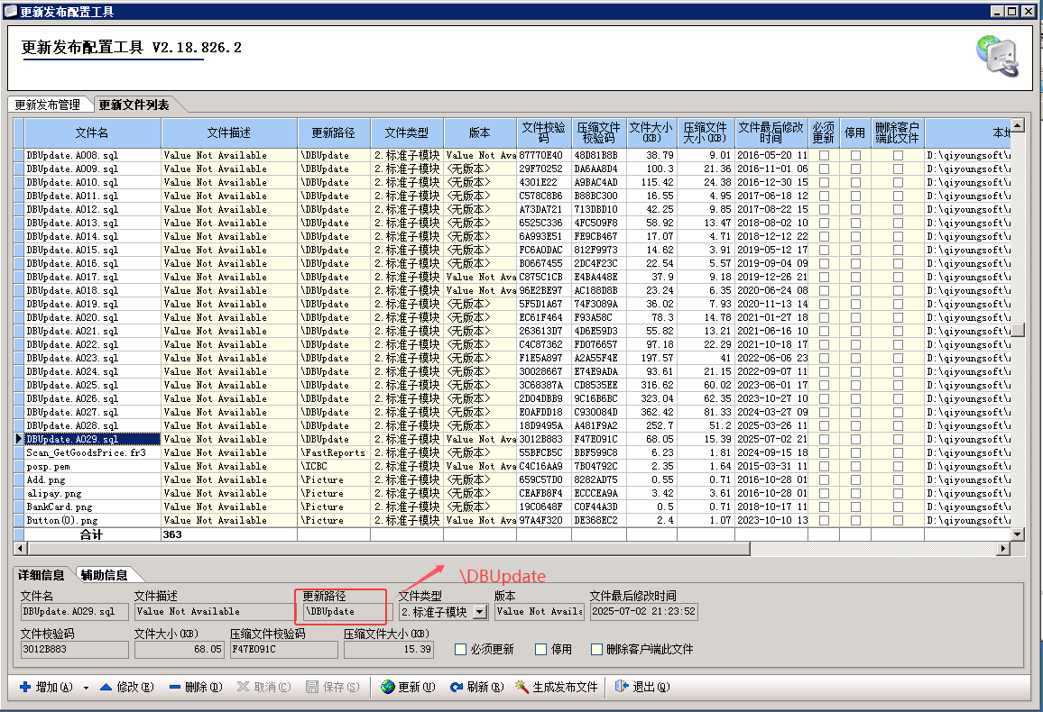This screenshot has width=1043, height=712.
Task: Click the 增加 (Add) plus icon
Action: click(x=24, y=687)
